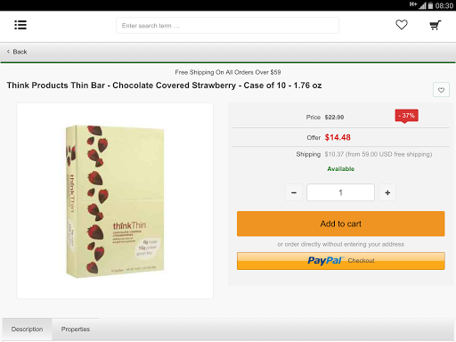Click the $14.48 offer price
456x342 pixels.
coord(338,137)
